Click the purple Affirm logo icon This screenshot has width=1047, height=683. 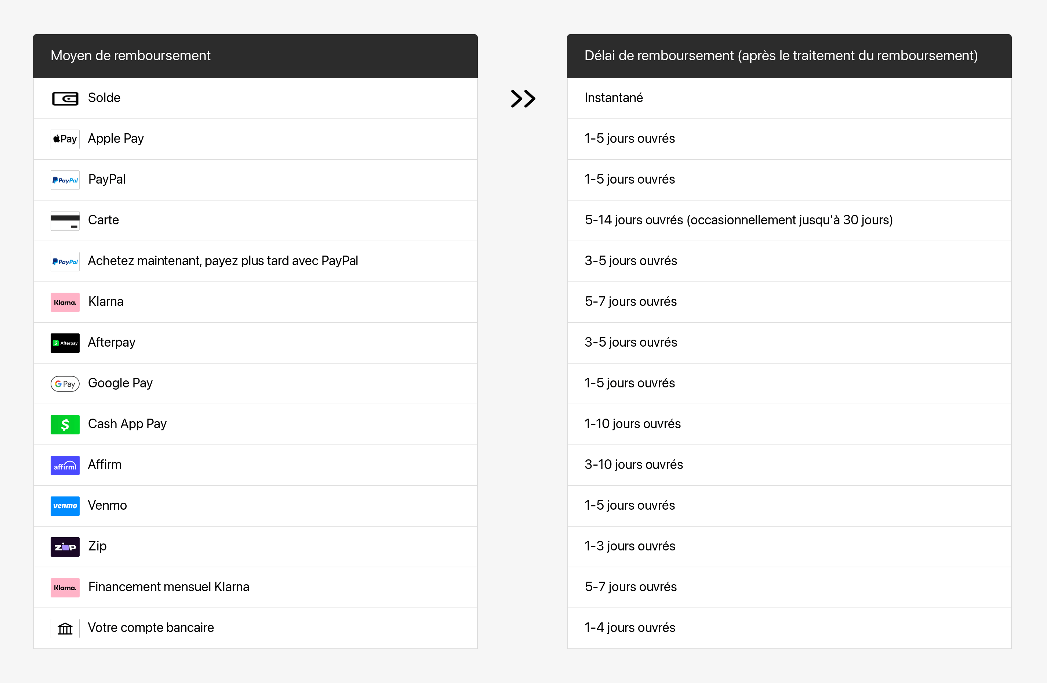click(65, 465)
